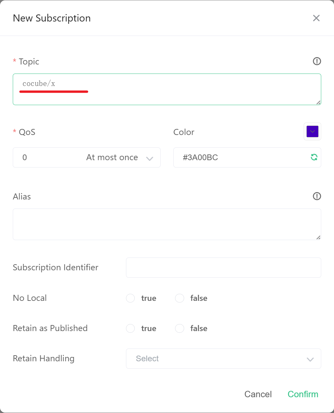Click the Topic field's resize handle

tap(318, 102)
